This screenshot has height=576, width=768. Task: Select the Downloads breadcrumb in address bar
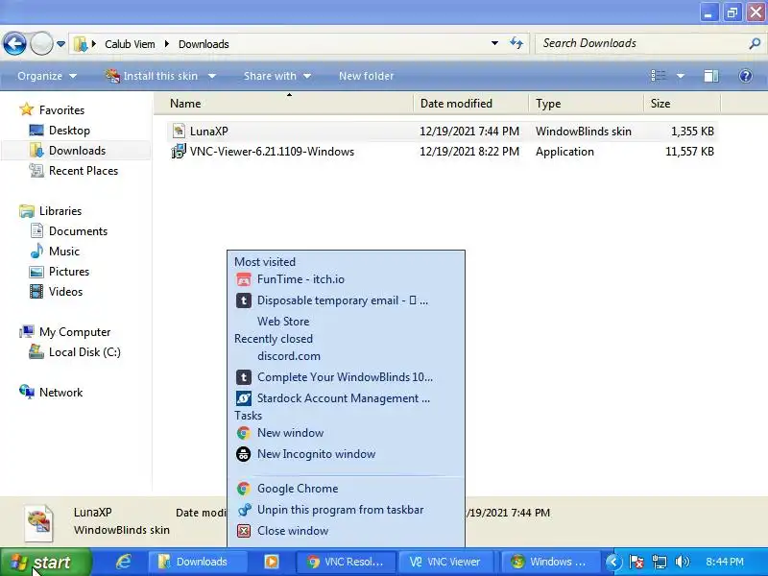[x=204, y=44]
